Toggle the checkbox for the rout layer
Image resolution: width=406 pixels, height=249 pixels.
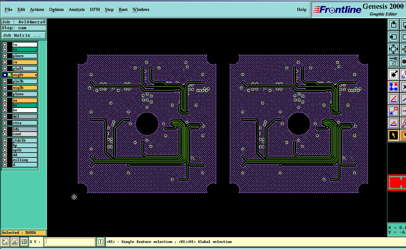click(x=5, y=134)
